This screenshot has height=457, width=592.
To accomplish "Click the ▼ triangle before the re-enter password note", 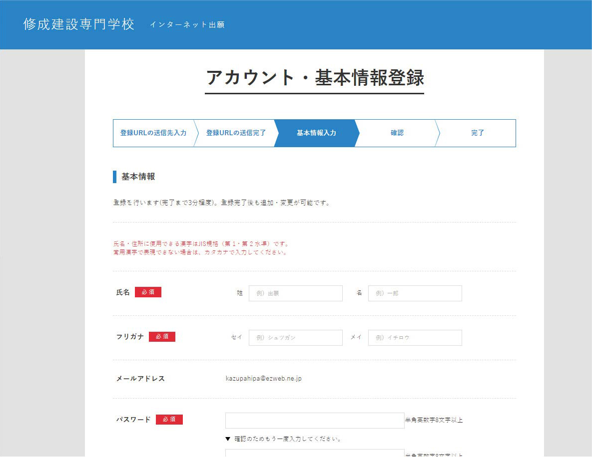I will (228, 440).
